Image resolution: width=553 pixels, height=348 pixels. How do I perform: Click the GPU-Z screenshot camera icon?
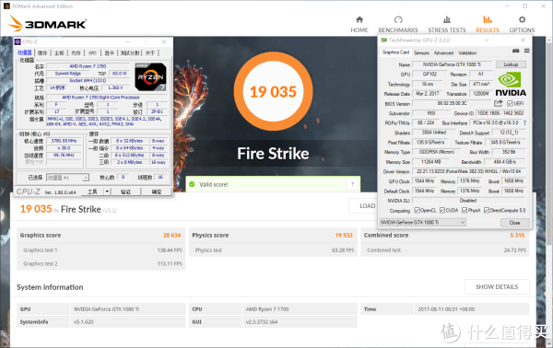click(515, 51)
